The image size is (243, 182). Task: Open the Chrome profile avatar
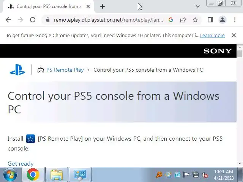pyautogui.click(x=222, y=20)
